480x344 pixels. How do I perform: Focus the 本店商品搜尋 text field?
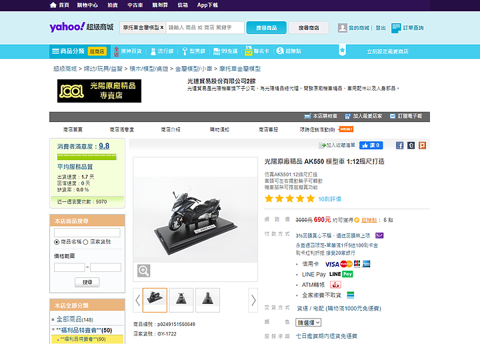87,233
